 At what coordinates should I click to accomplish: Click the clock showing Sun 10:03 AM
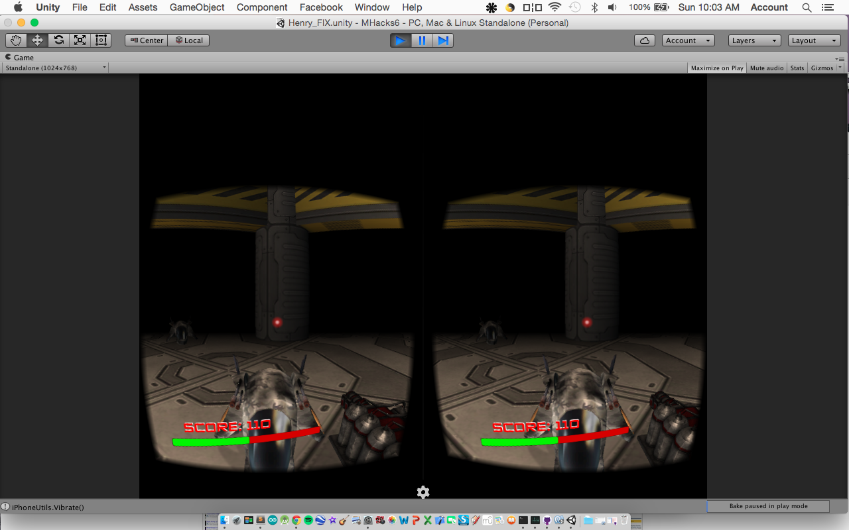pos(708,7)
